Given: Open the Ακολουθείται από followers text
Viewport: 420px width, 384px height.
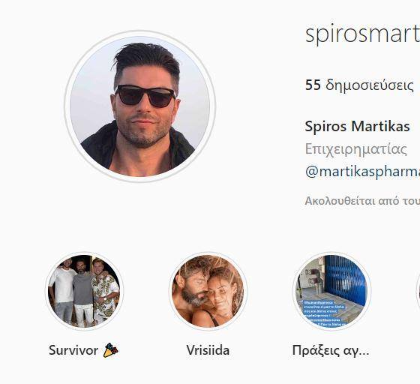Looking at the screenshot, I should (x=362, y=201).
